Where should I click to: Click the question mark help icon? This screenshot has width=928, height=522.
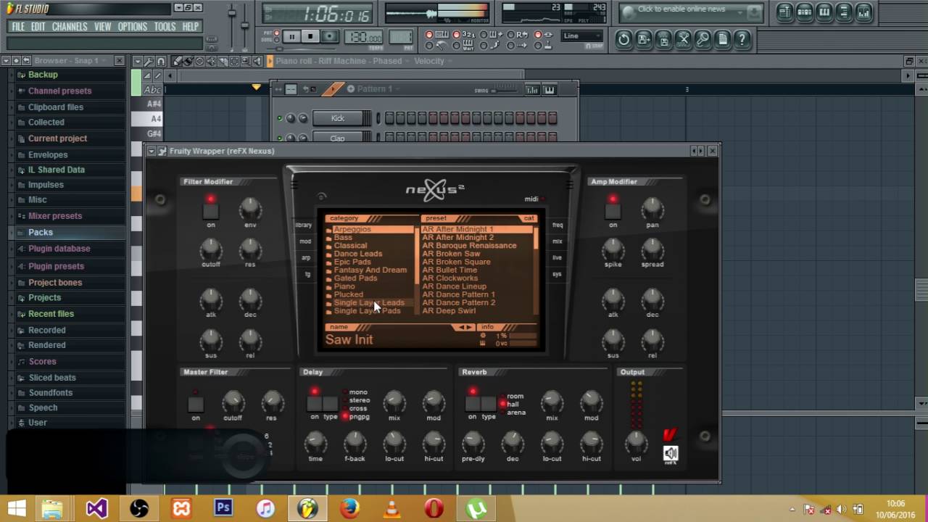(x=742, y=39)
